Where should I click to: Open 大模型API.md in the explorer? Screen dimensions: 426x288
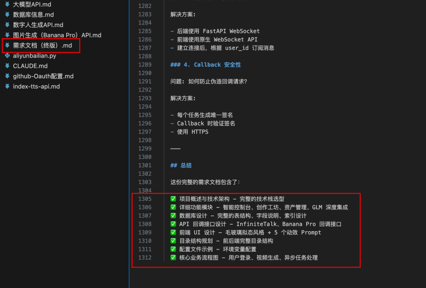pos(32,4)
